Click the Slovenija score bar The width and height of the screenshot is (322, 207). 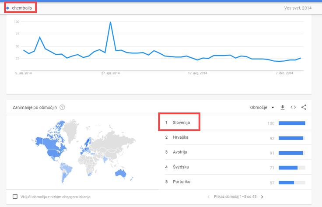(x=292, y=123)
